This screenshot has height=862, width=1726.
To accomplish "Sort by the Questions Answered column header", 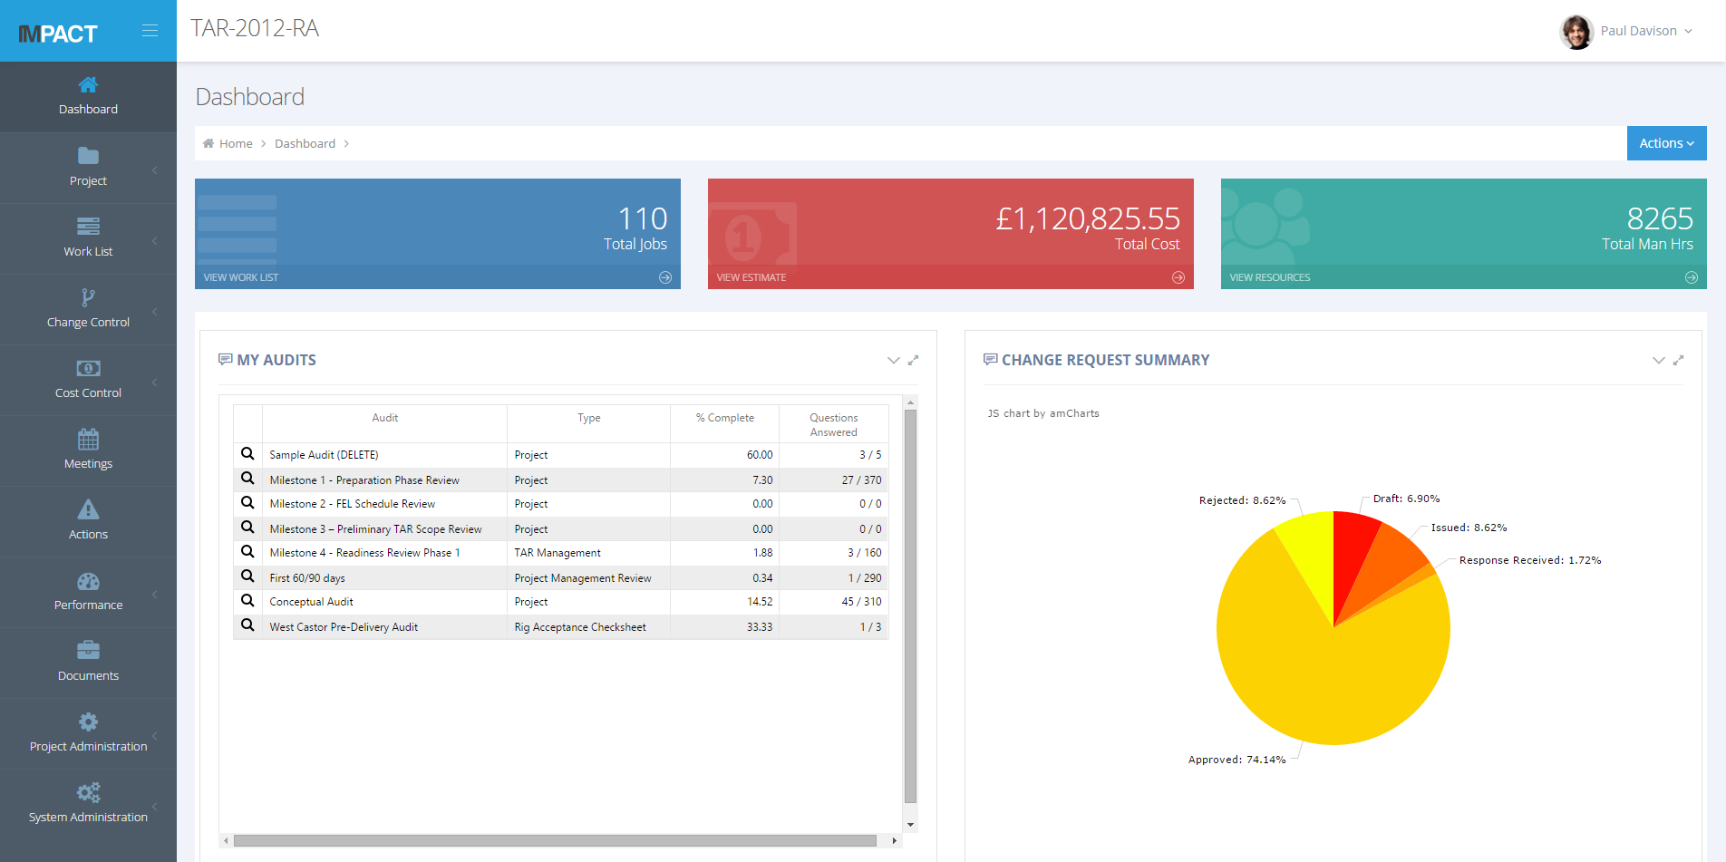I will point(834,425).
